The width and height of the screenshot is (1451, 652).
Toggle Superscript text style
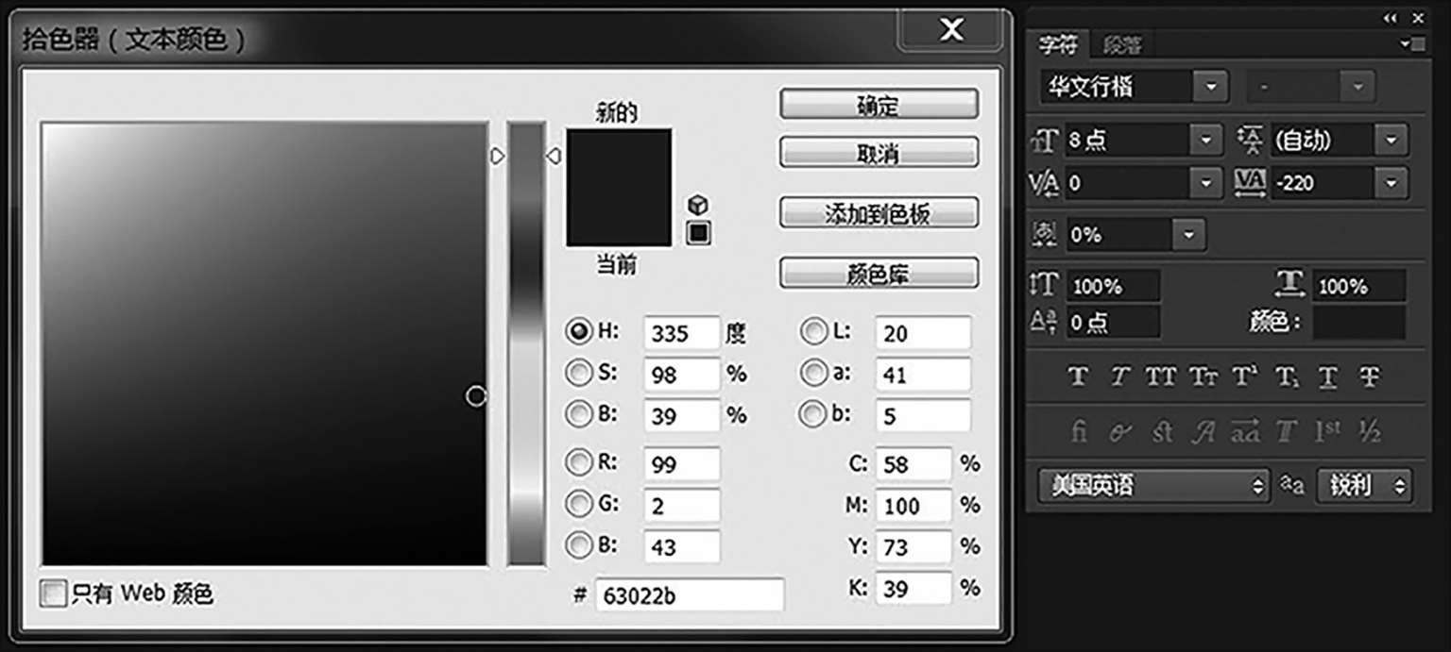1245,376
